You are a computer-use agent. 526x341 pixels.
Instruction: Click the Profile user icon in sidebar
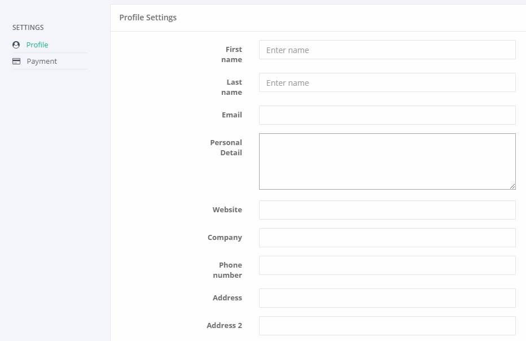16,45
